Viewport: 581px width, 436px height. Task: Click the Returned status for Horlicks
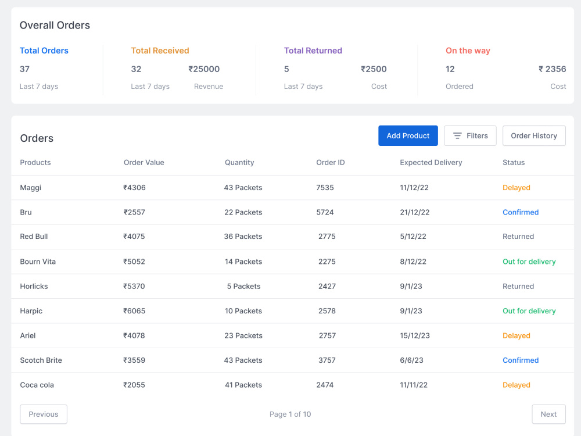click(x=518, y=286)
